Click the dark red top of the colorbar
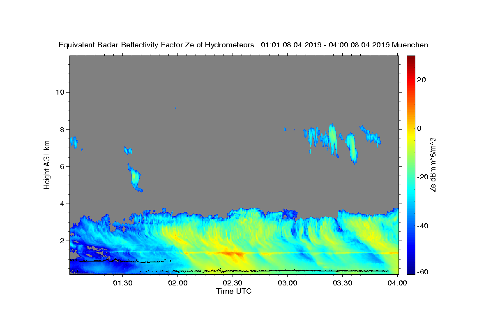 pos(411,60)
